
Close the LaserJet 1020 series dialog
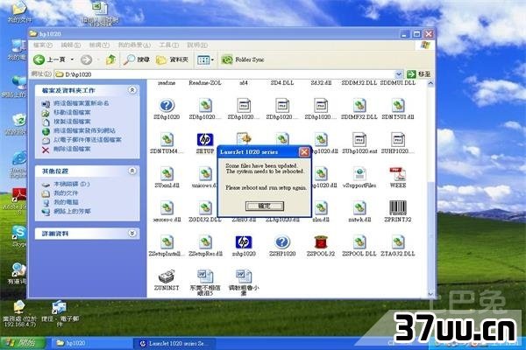[304, 152]
